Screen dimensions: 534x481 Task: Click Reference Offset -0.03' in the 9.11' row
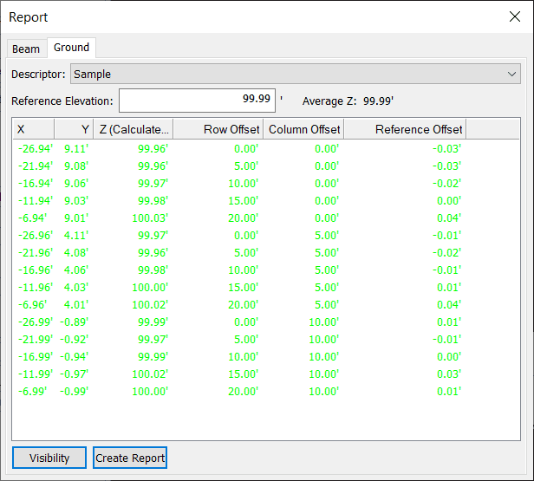(446, 149)
